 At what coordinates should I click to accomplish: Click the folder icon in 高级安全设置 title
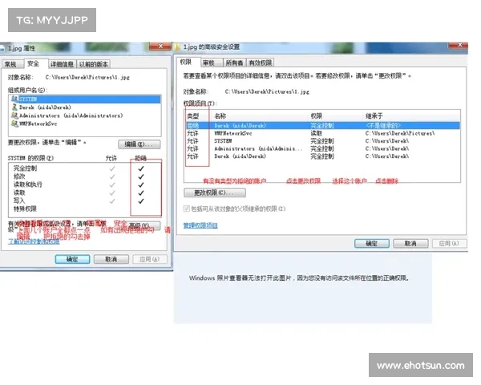coord(177,47)
